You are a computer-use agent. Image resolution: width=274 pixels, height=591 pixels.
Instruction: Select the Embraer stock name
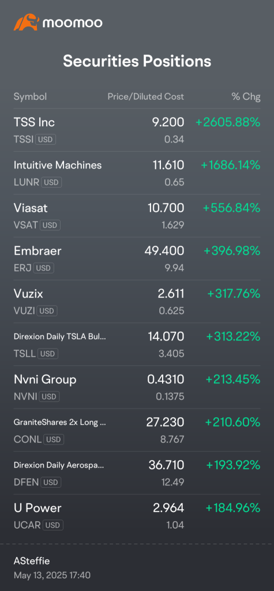click(x=37, y=250)
